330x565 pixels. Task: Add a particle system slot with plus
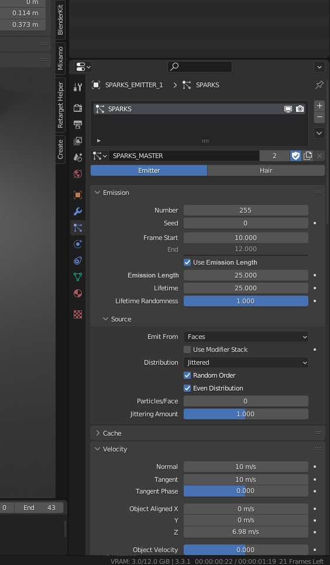point(319,106)
